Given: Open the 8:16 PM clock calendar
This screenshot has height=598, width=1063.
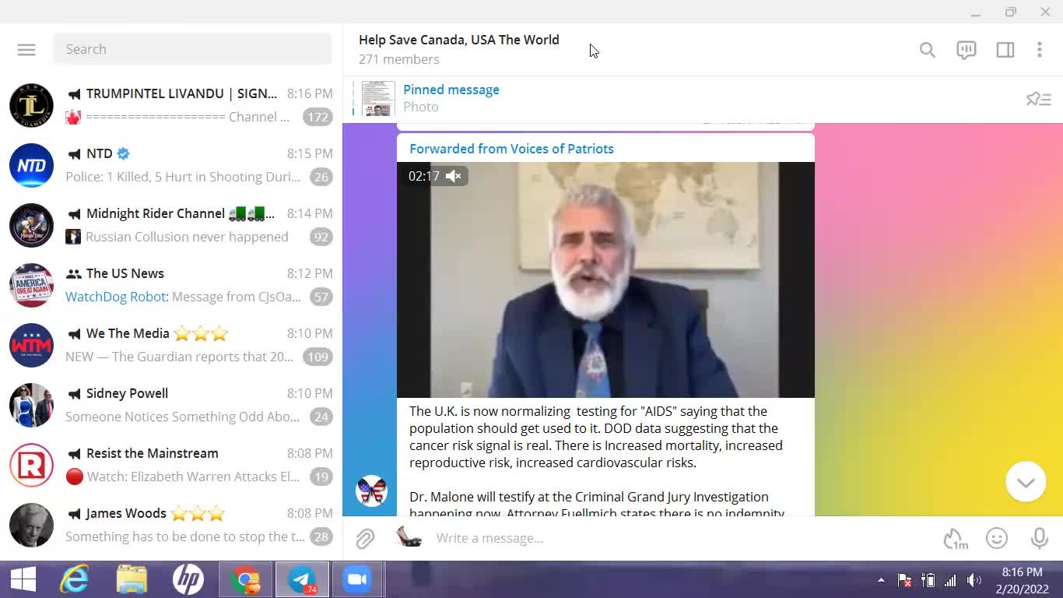Looking at the screenshot, I should point(1023,581).
